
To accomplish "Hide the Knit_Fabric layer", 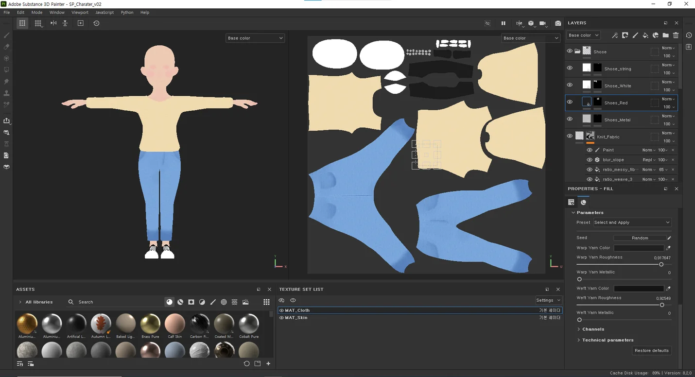I will pyautogui.click(x=570, y=136).
